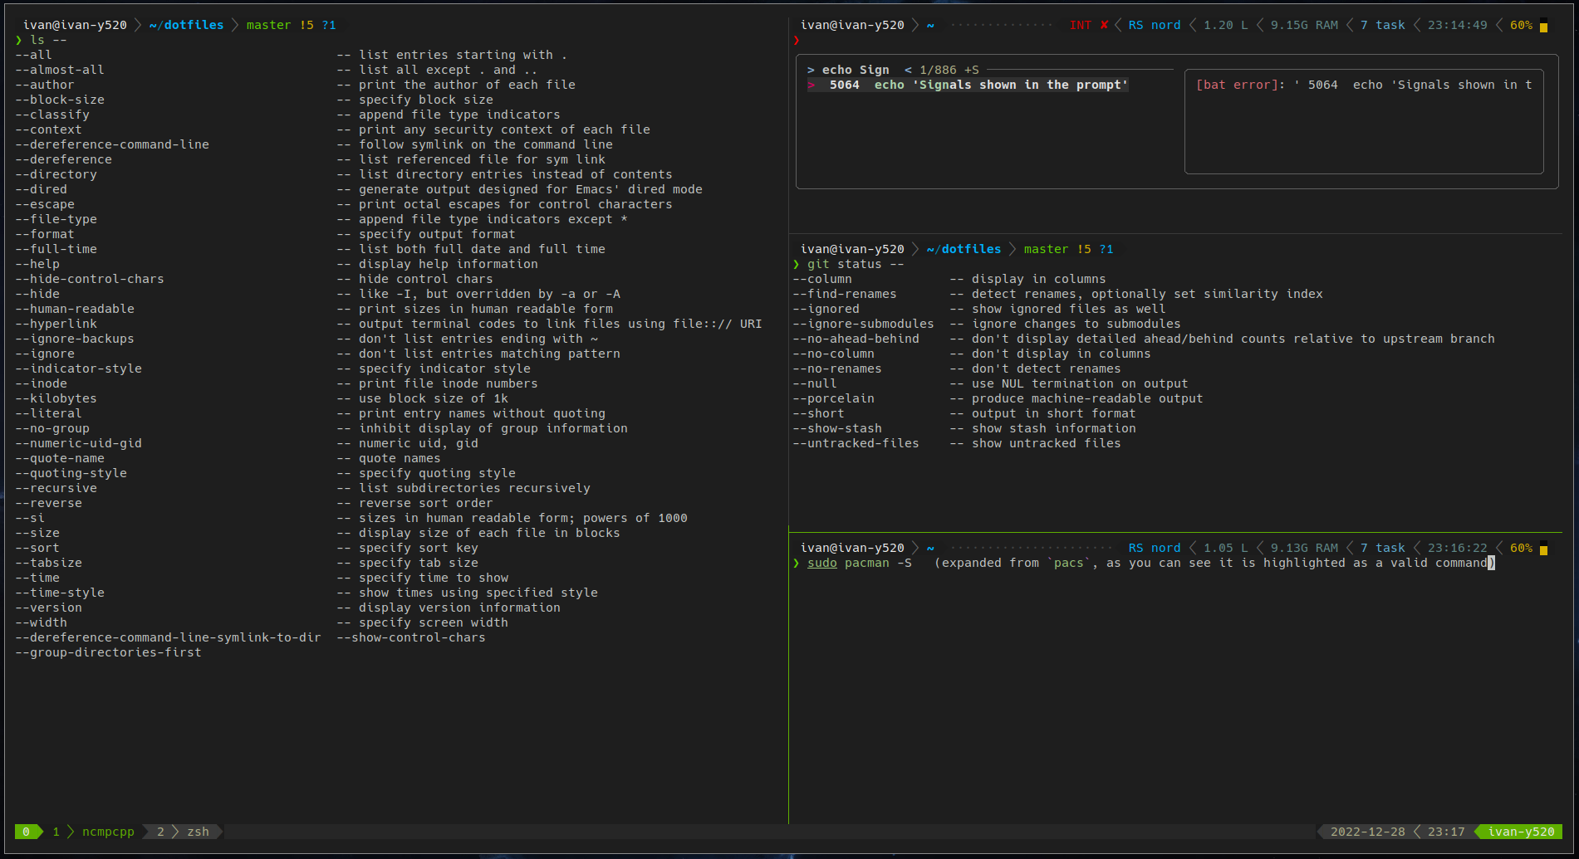
Task: Select the --tabsize ls option
Action: tap(49, 563)
